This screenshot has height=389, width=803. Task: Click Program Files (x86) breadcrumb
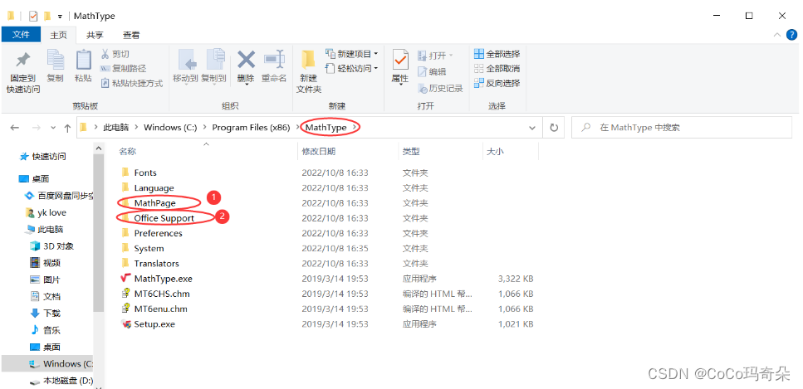[251, 128]
